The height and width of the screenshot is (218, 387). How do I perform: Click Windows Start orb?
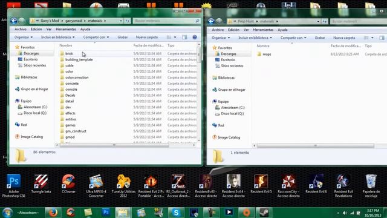[7, 213]
